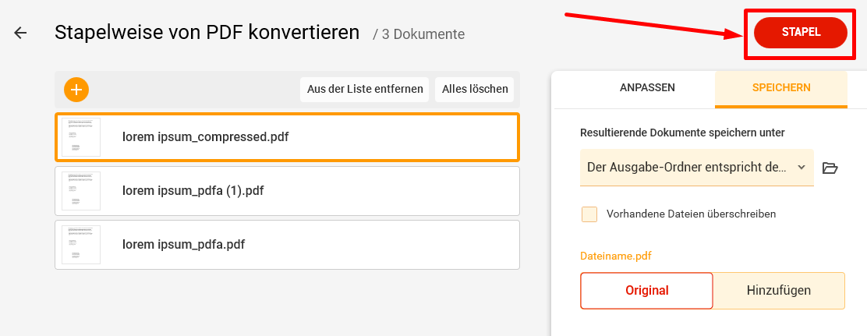Click the dropdown chevron arrow

click(802, 168)
